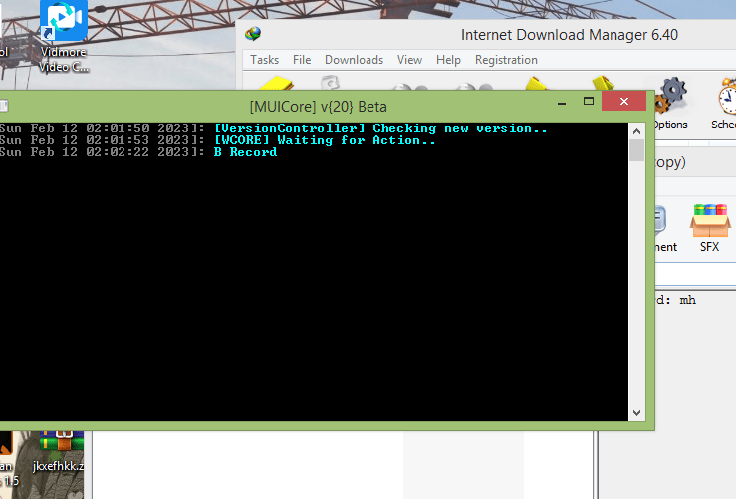Minimize the MUICore console window

coord(562,102)
